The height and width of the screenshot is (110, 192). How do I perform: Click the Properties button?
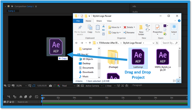pyautogui.click(x=157, y=30)
